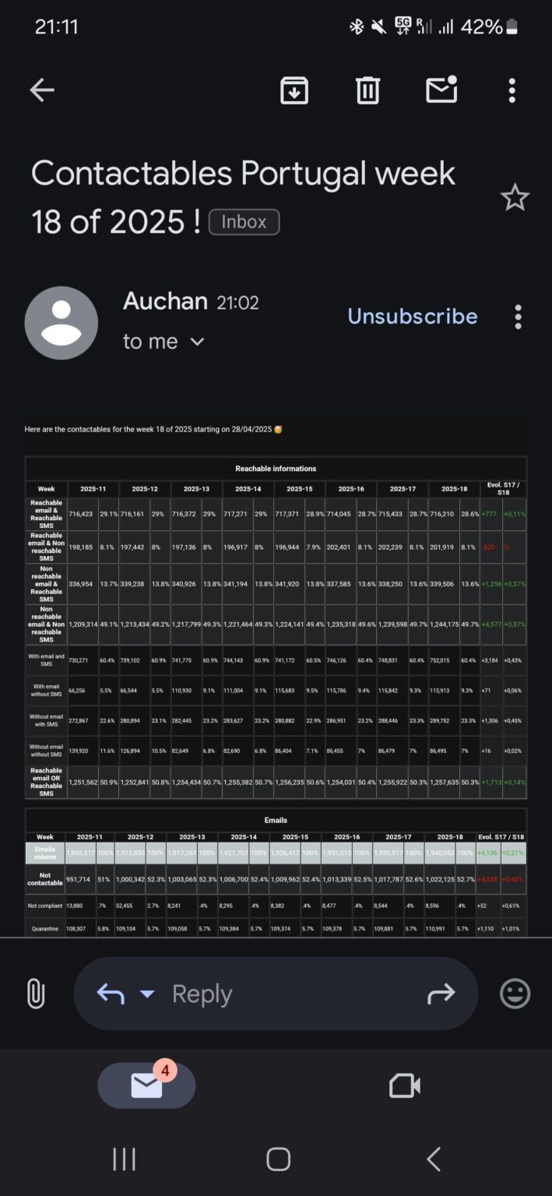Tap the Inbox label chip
This screenshot has height=1196, width=552.
[x=244, y=222]
